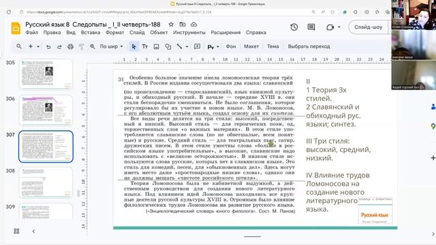
Task: Select slide 308 thumbnail
Action: [46, 182]
